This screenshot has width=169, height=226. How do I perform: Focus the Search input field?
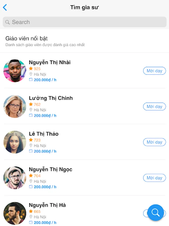pos(85,22)
